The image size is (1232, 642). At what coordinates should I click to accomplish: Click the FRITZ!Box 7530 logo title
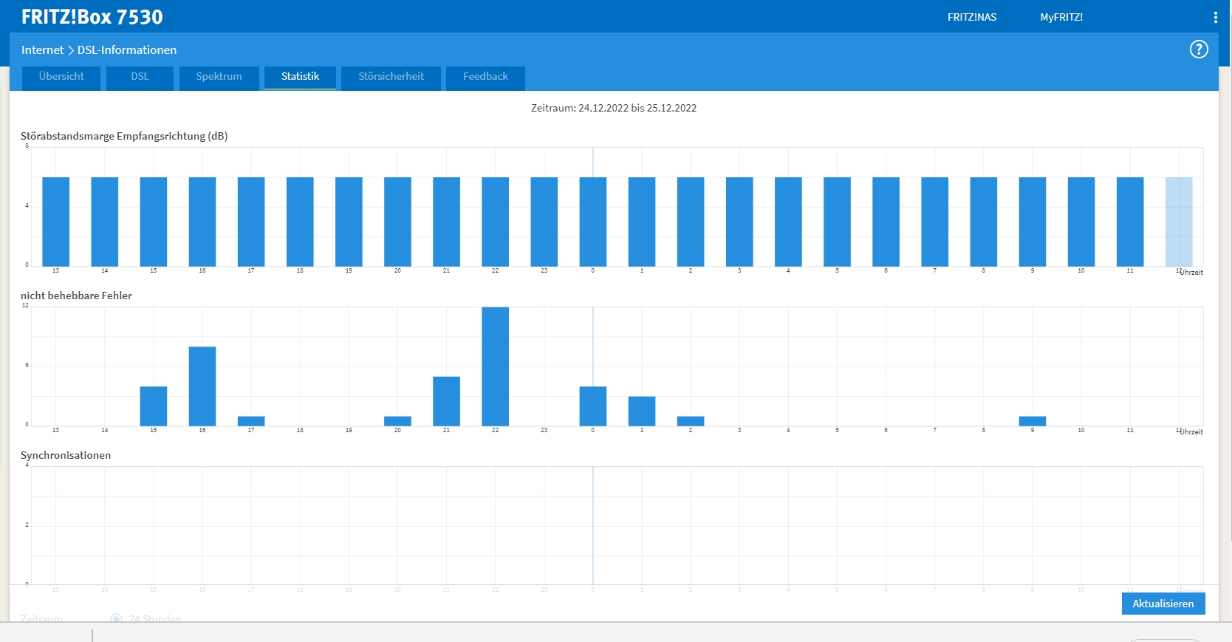click(92, 17)
